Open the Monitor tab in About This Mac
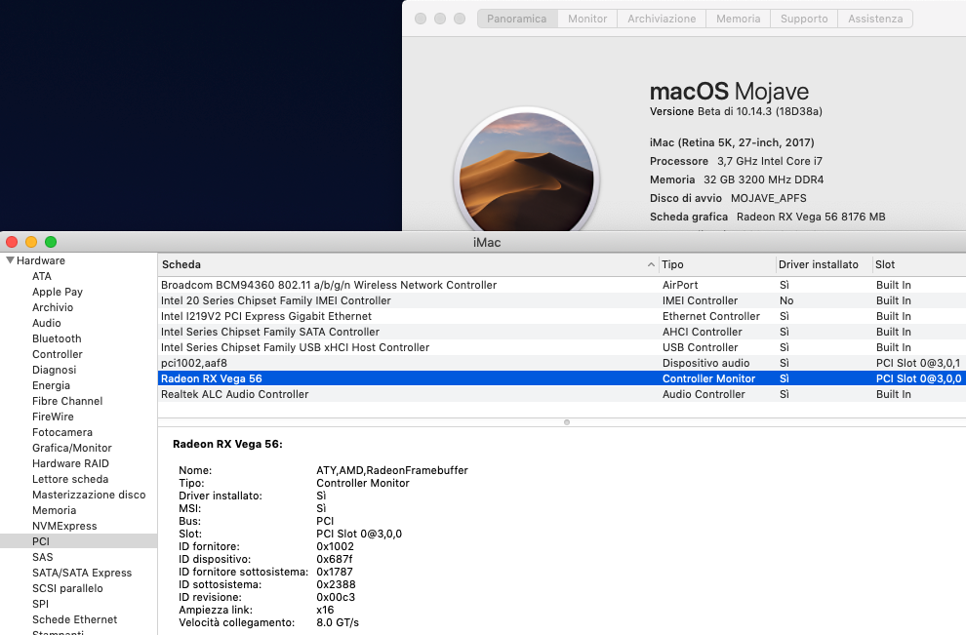966x635 pixels. [587, 19]
